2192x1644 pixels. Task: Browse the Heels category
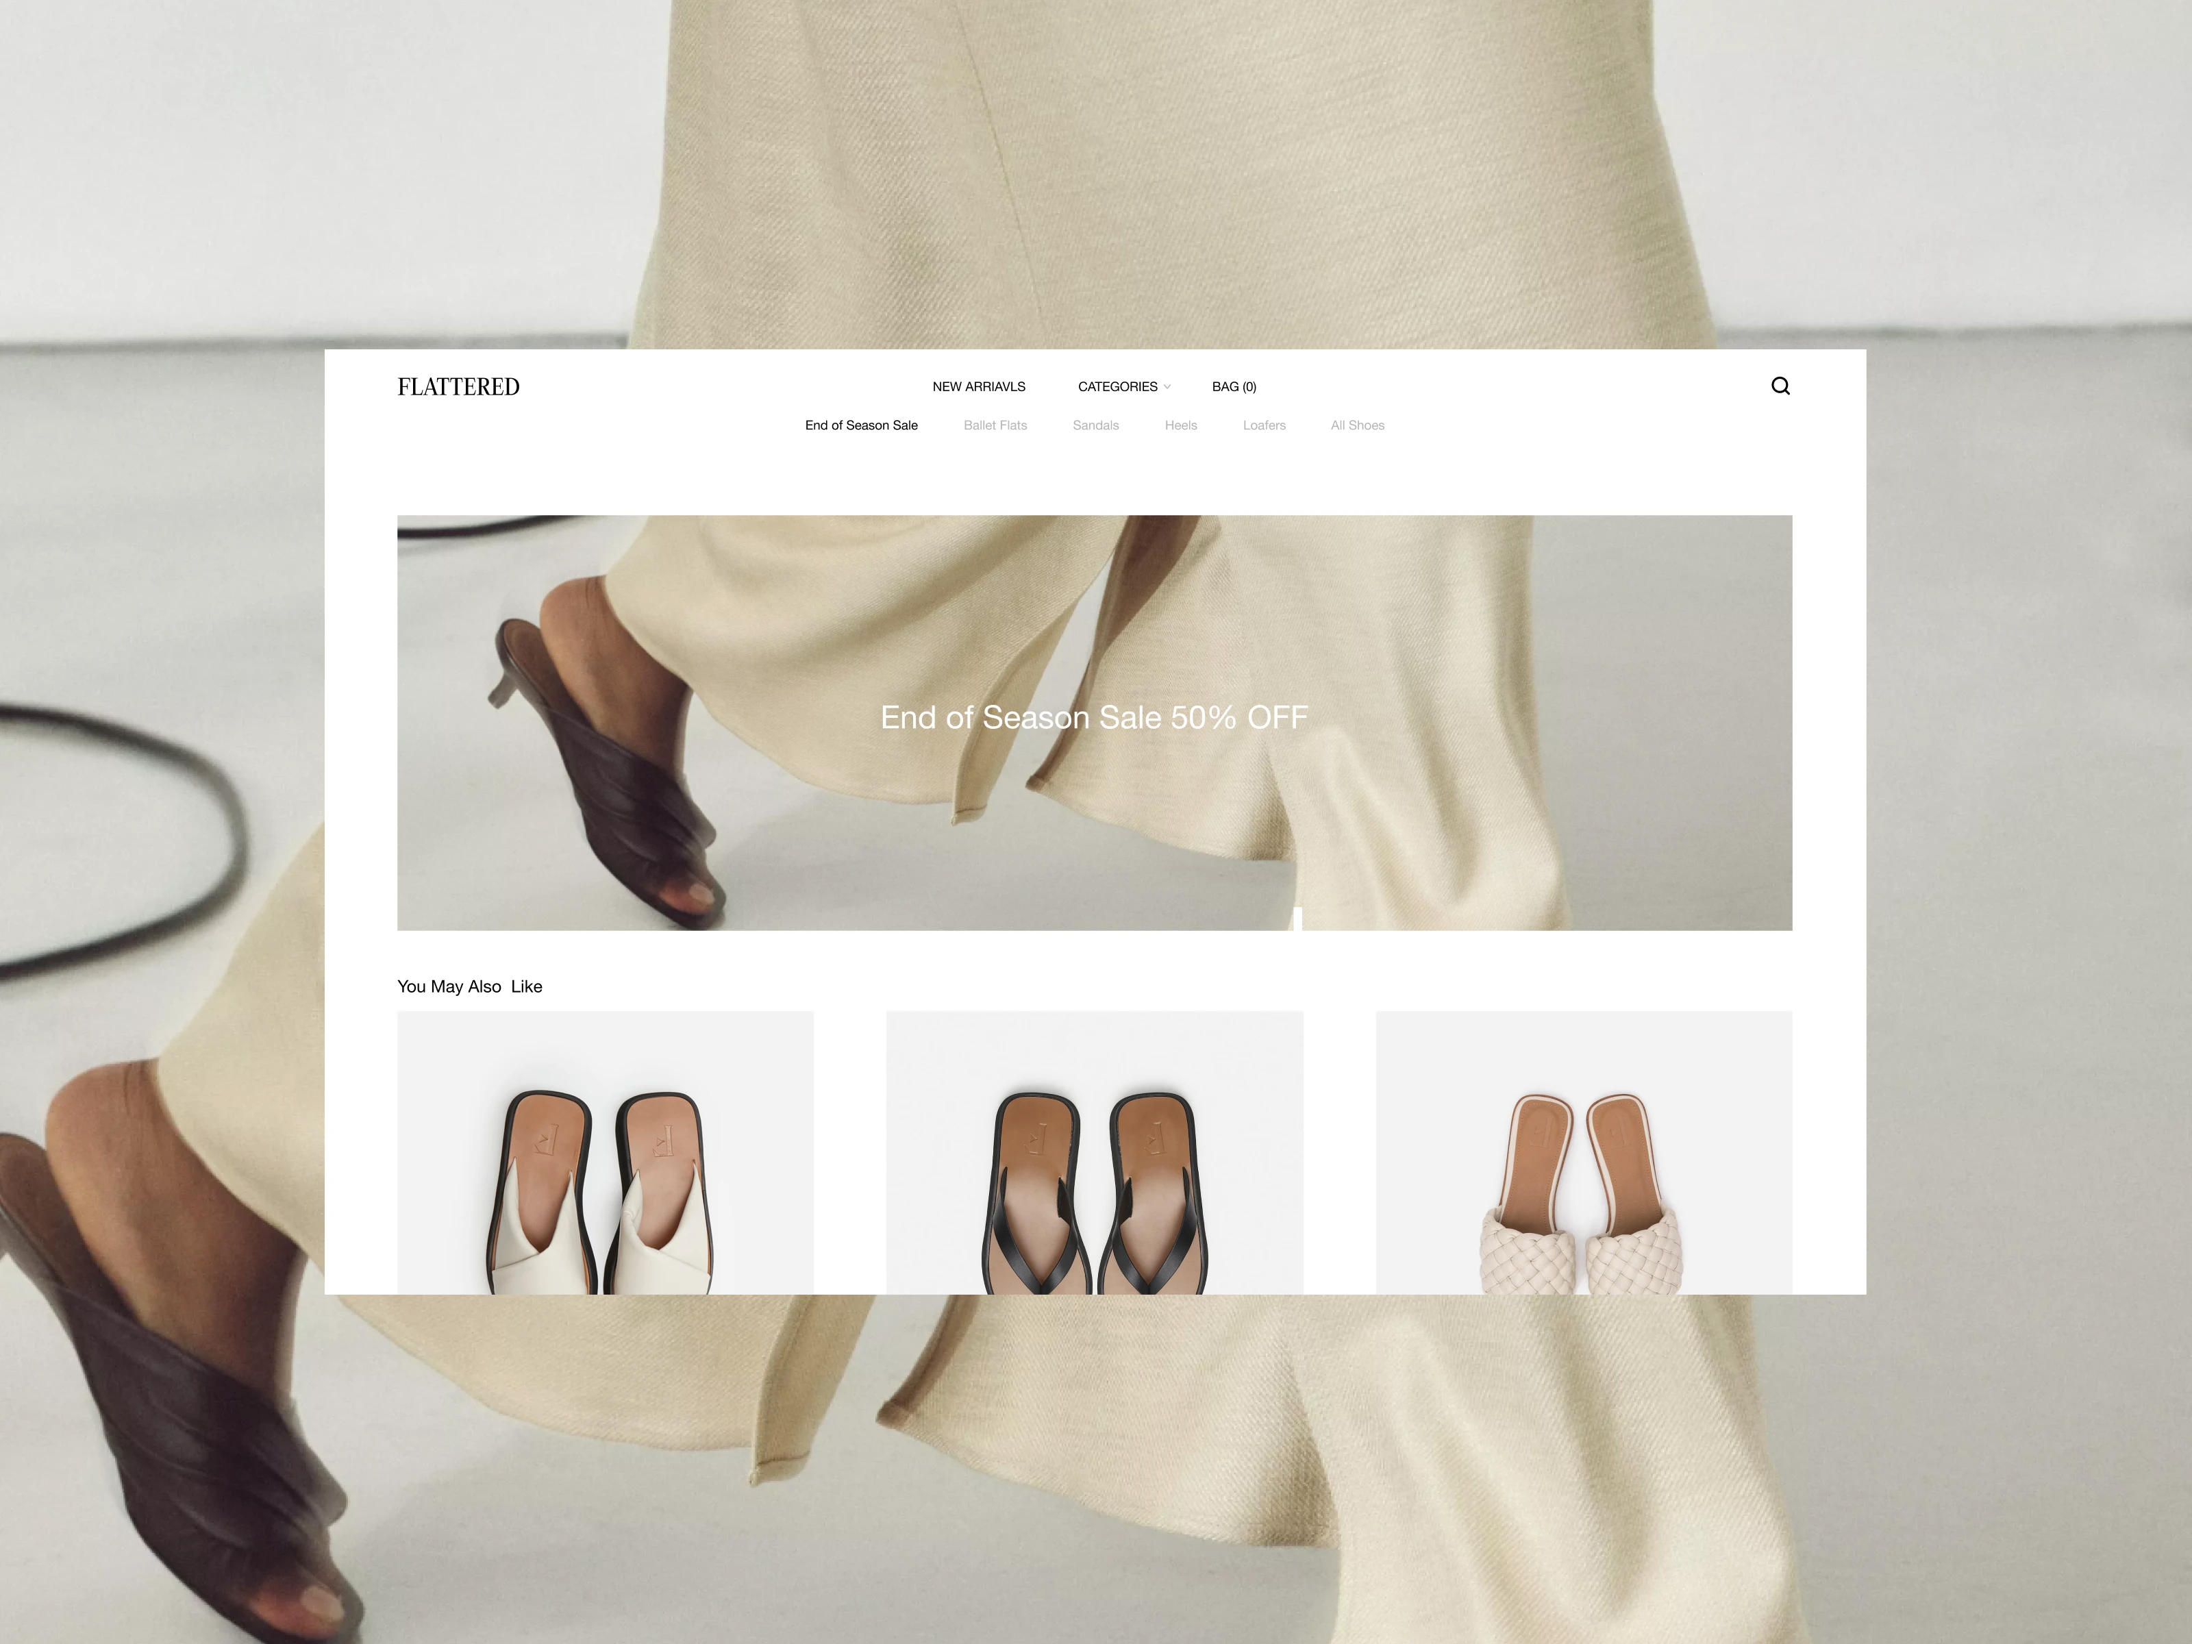point(1180,425)
